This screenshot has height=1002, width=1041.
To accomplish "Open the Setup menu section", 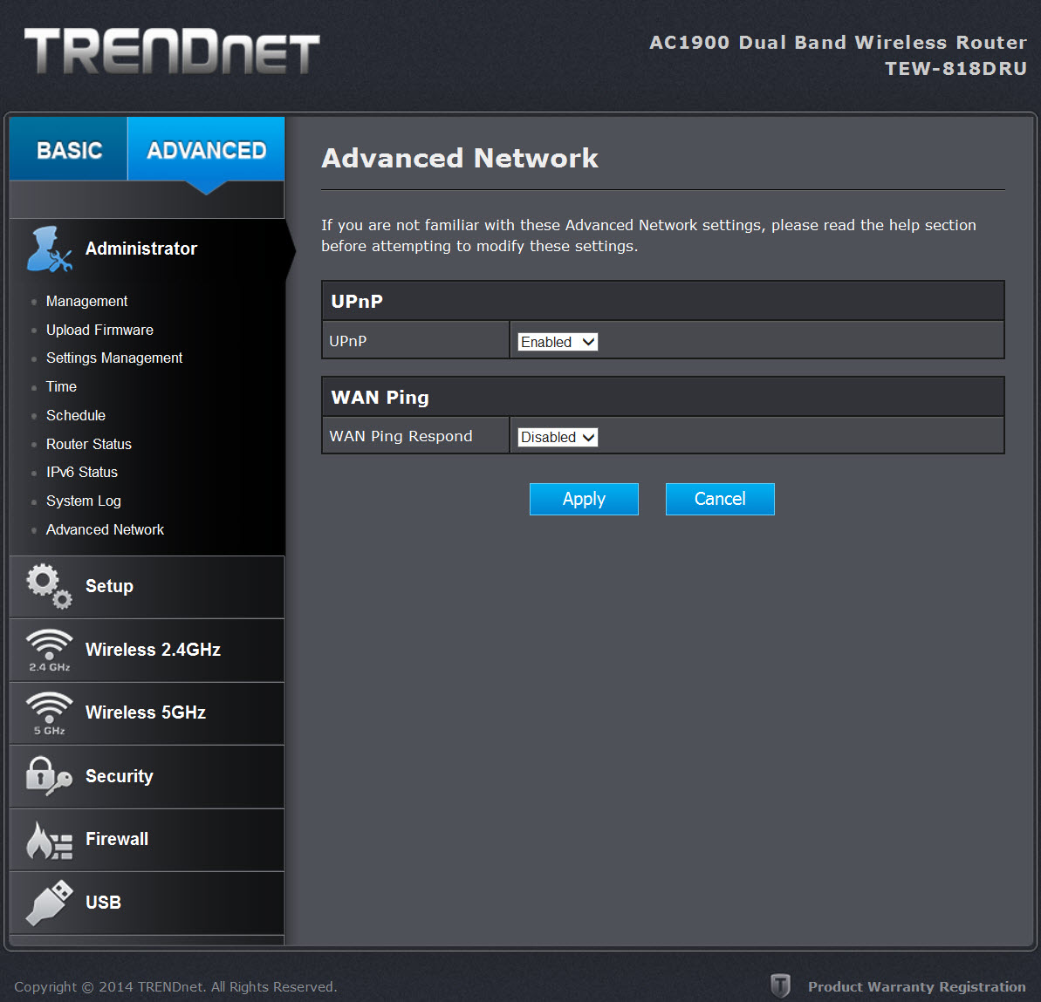I will coord(147,587).
